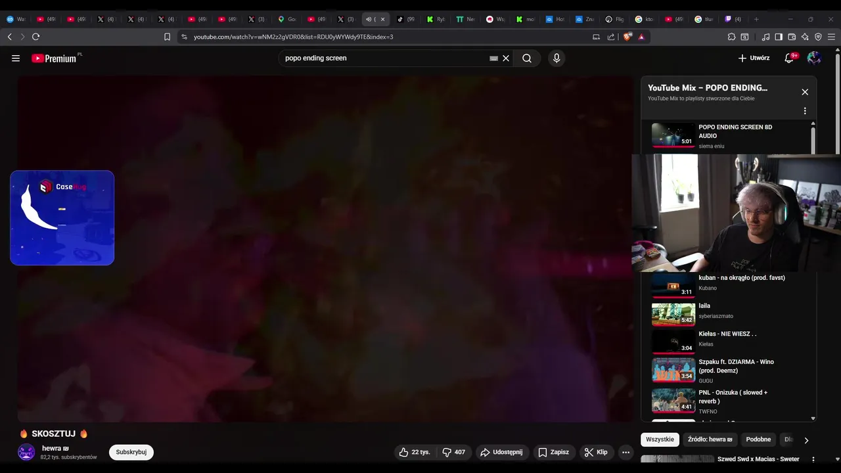Image resolution: width=841 pixels, height=473 pixels.
Task: Share this page from the address bar
Action: click(611, 37)
